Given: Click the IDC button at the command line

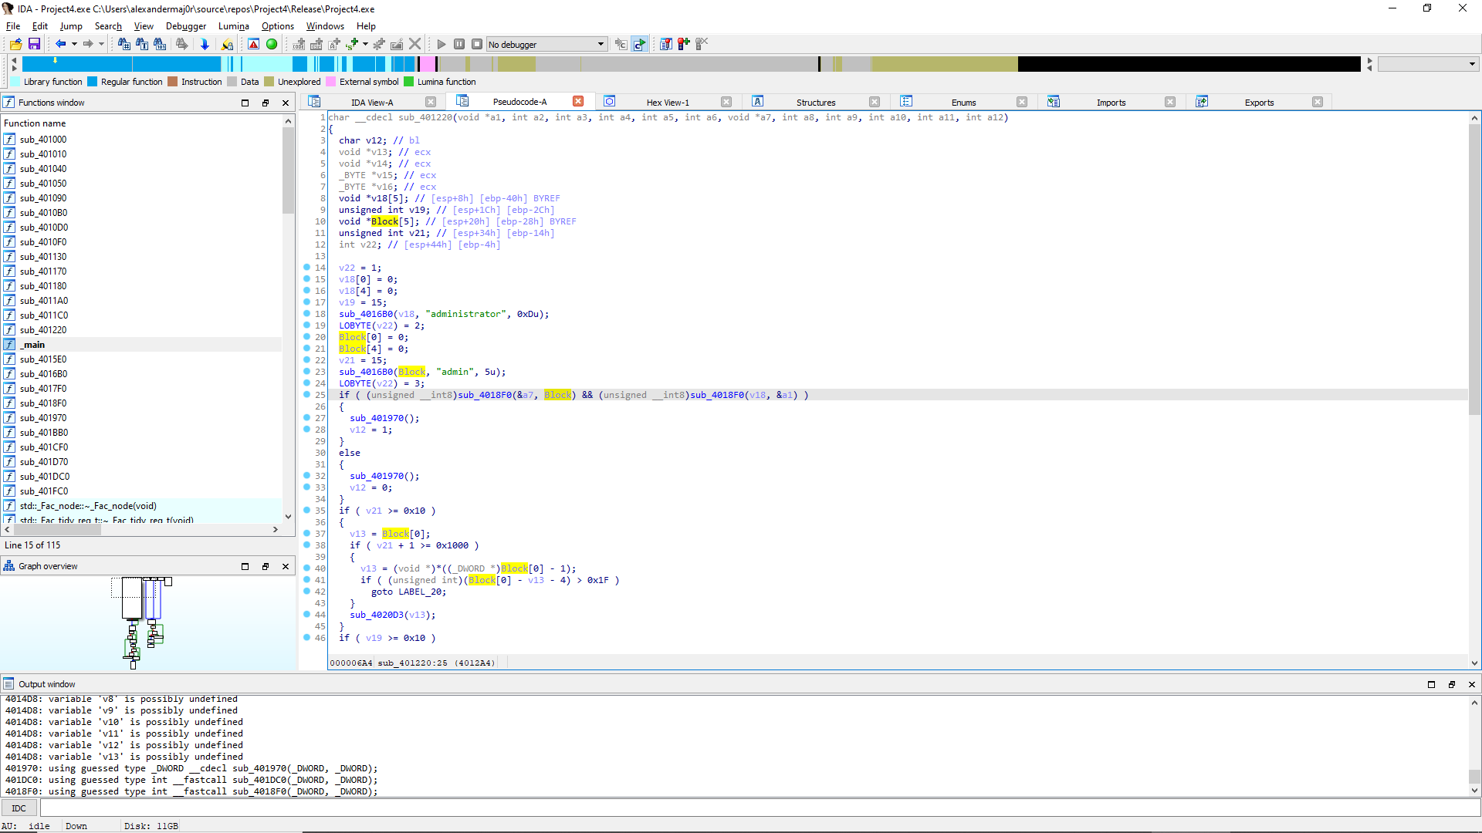Looking at the screenshot, I should tap(19, 808).
